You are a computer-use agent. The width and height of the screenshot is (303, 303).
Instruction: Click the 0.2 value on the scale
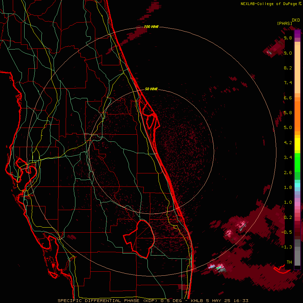[x=288, y=217]
